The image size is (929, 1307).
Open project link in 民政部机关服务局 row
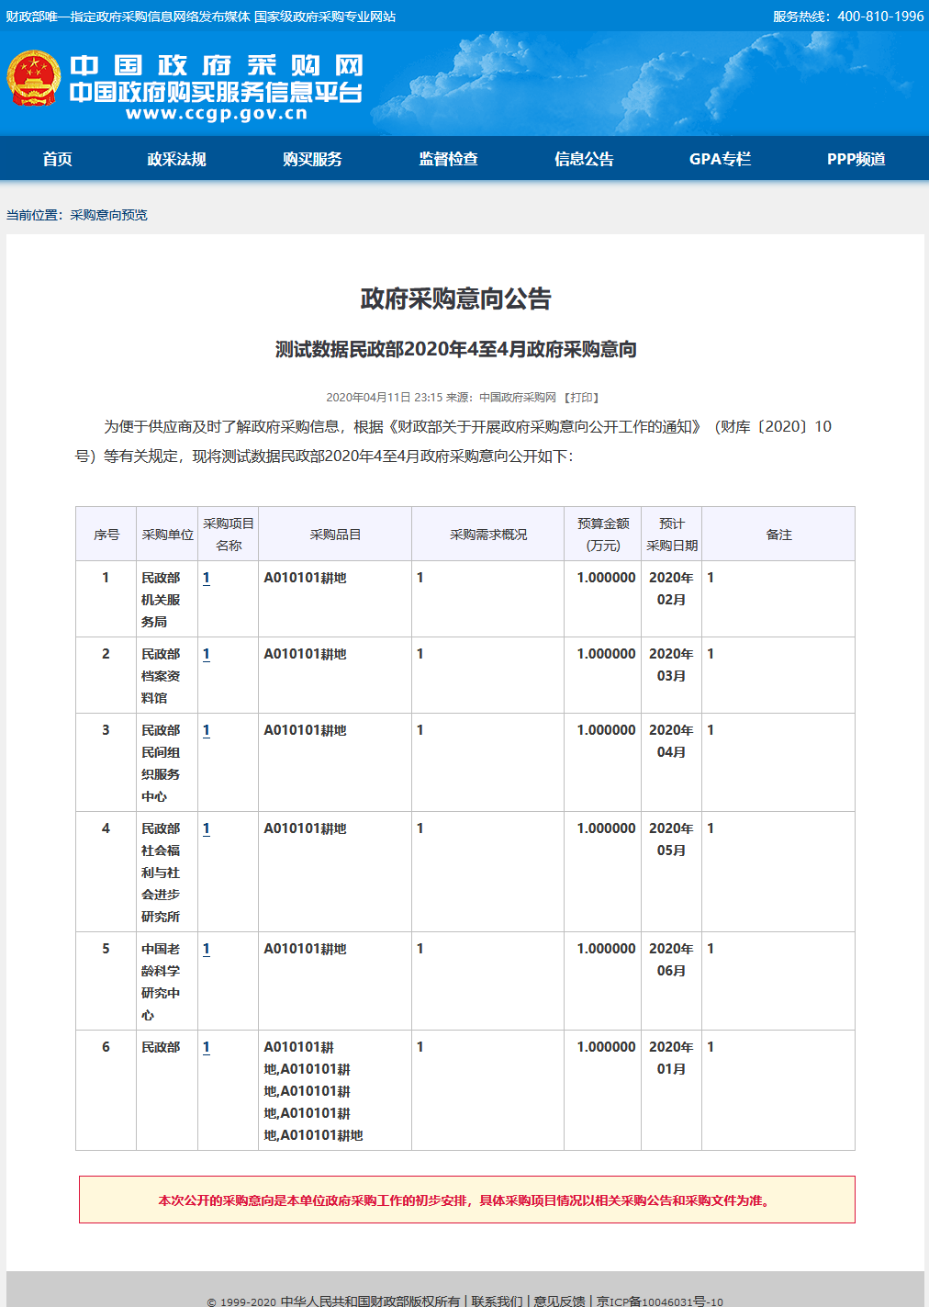[207, 578]
